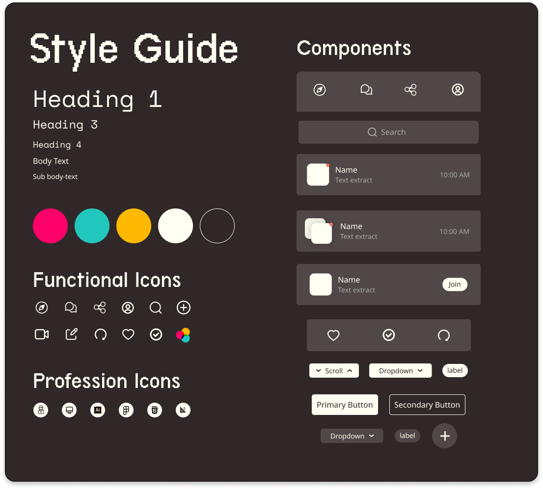Open profile in the Components nav bar
This screenshot has width=543, height=489.
(x=458, y=90)
